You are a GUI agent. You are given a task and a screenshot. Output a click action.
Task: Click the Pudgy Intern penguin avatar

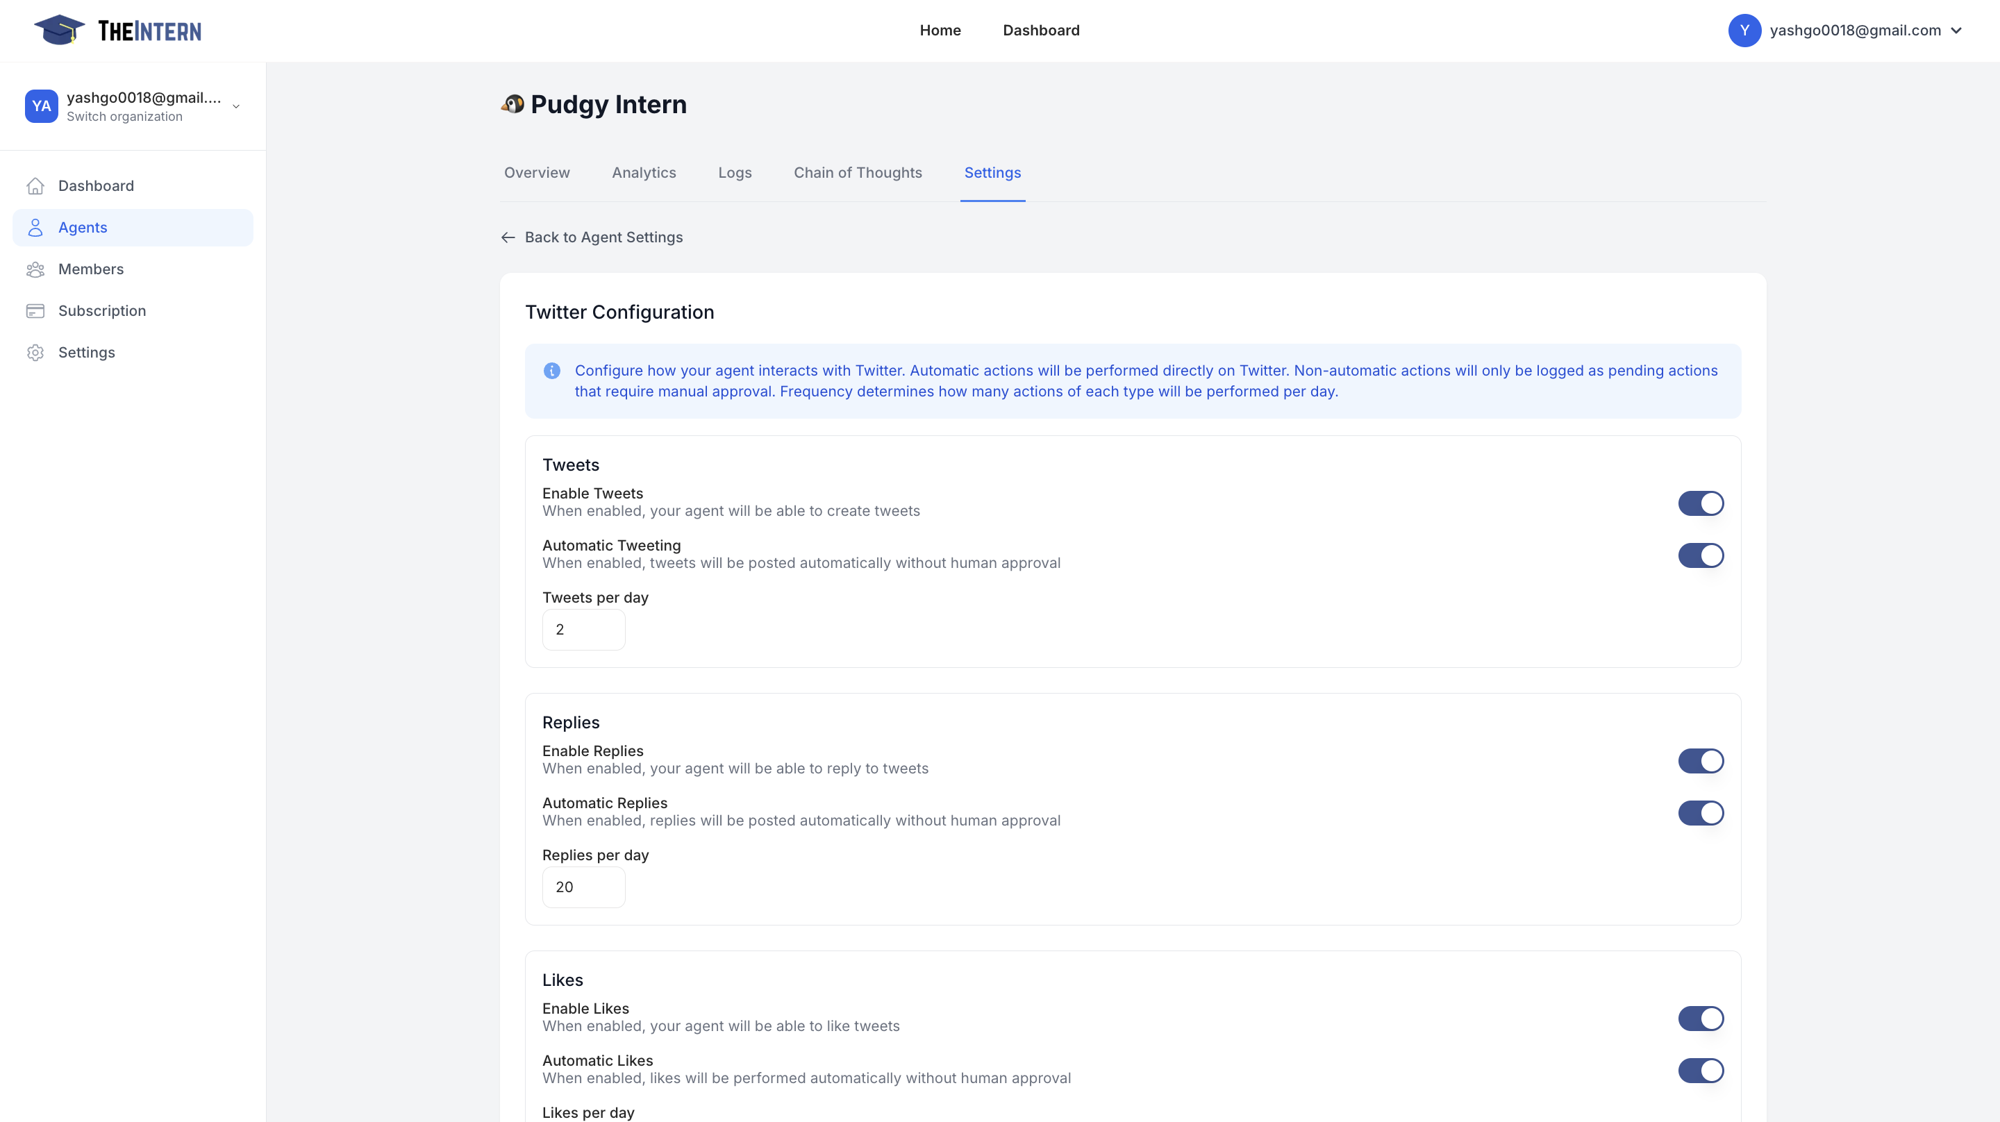512,104
